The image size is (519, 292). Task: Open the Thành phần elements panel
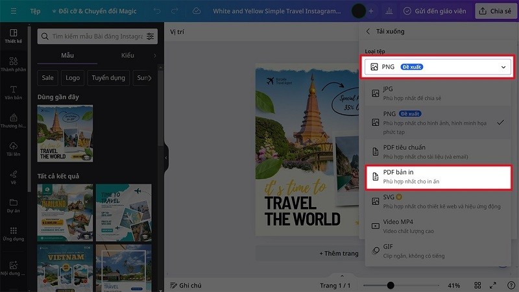click(x=14, y=64)
